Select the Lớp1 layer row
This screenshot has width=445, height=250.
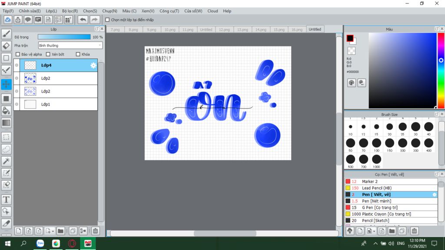(56, 104)
